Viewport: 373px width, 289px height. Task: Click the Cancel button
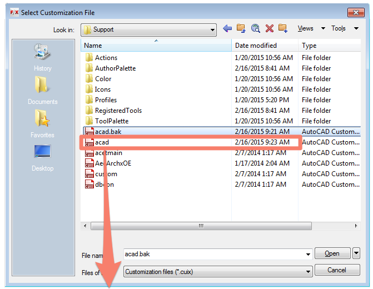point(337,270)
